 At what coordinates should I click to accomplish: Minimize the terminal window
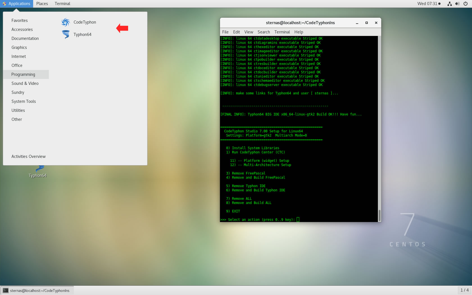(x=357, y=23)
